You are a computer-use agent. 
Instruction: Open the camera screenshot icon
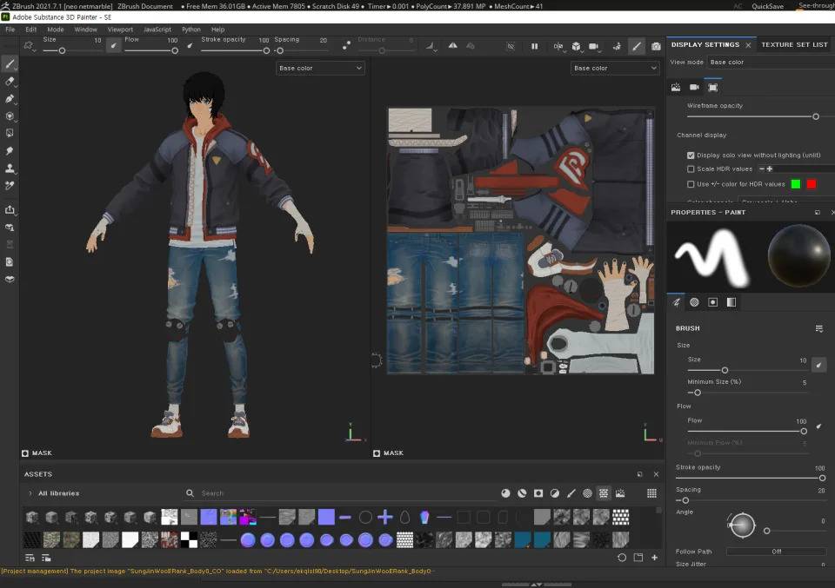click(x=656, y=46)
